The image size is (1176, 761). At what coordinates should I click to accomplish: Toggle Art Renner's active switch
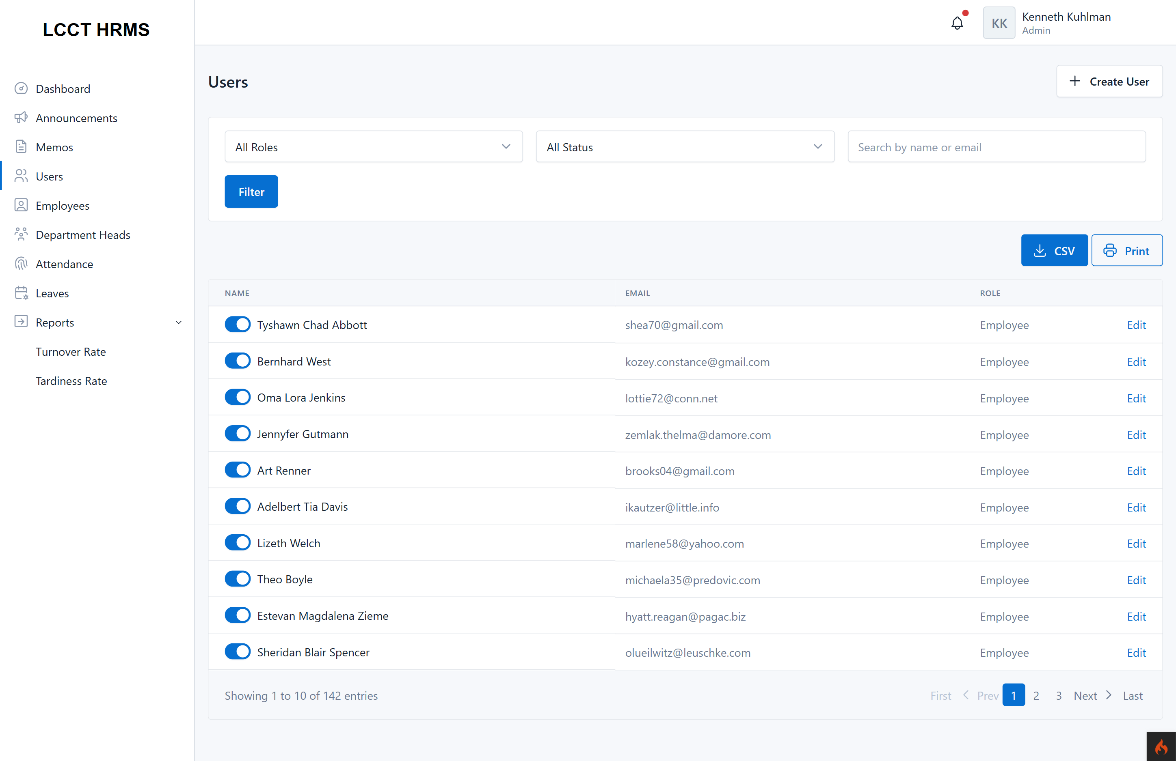tap(238, 470)
